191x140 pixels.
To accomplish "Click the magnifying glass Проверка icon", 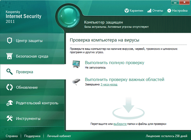I will pyautogui.click(x=10, y=72).
